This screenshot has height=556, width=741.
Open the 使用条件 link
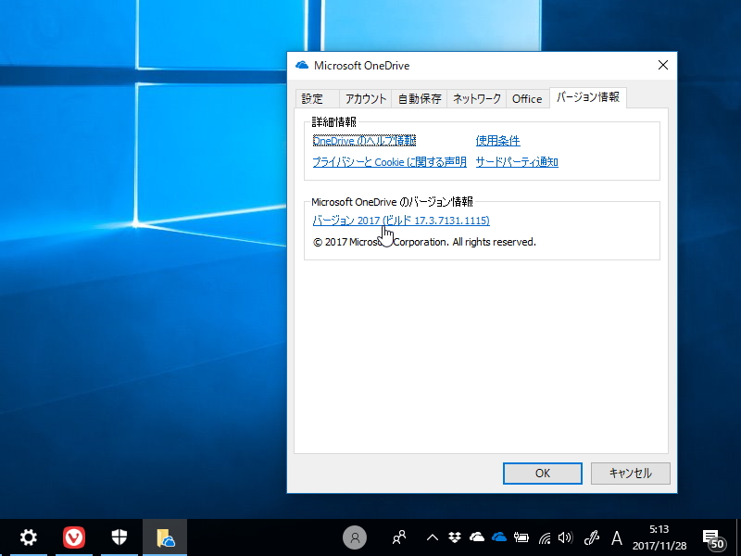497,141
